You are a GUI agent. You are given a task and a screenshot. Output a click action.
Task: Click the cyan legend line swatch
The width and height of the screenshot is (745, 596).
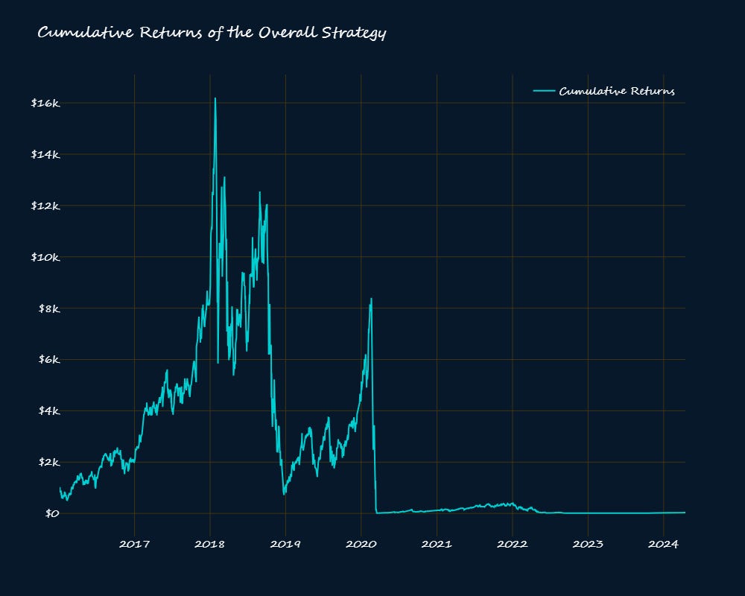pyautogui.click(x=544, y=91)
